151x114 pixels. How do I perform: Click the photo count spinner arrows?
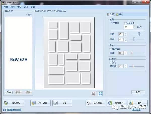[x=135, y=27]
